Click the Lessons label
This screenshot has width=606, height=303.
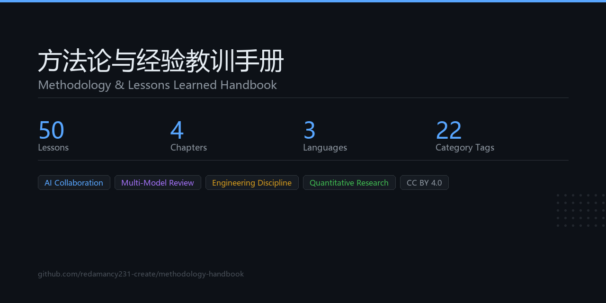(x=53, y=147)
